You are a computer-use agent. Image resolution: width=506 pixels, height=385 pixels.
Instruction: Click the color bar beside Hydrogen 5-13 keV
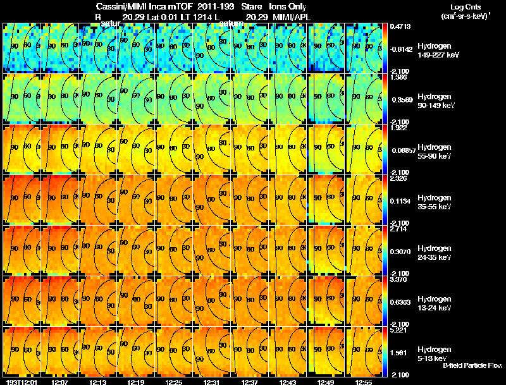[x=385, y=351]
